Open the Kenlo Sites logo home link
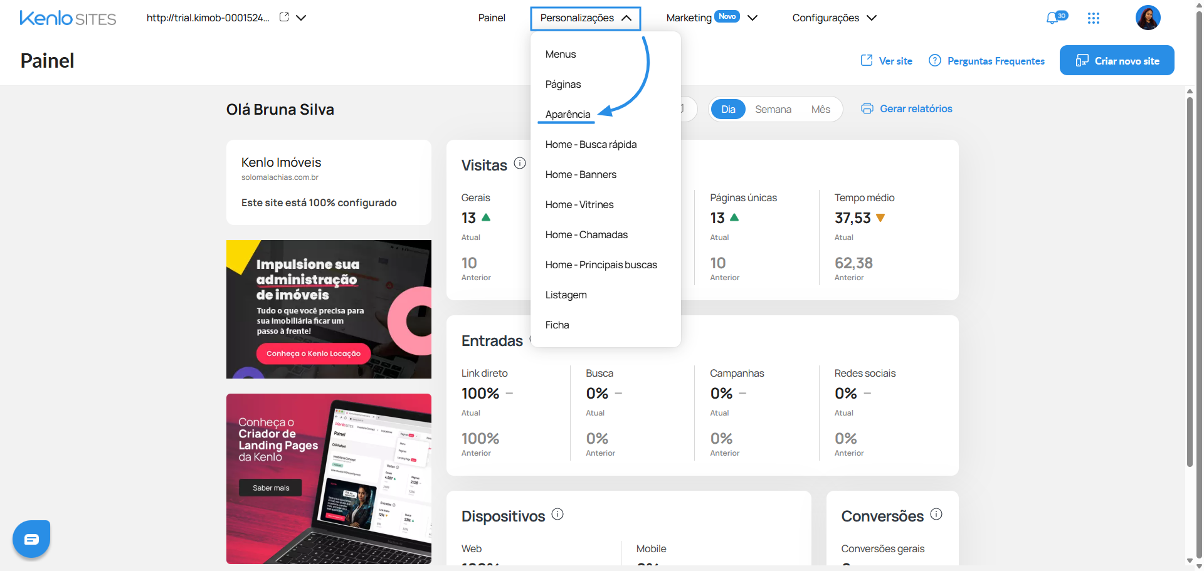This screenshot has height=571, width=1204. tap(68, 18)
